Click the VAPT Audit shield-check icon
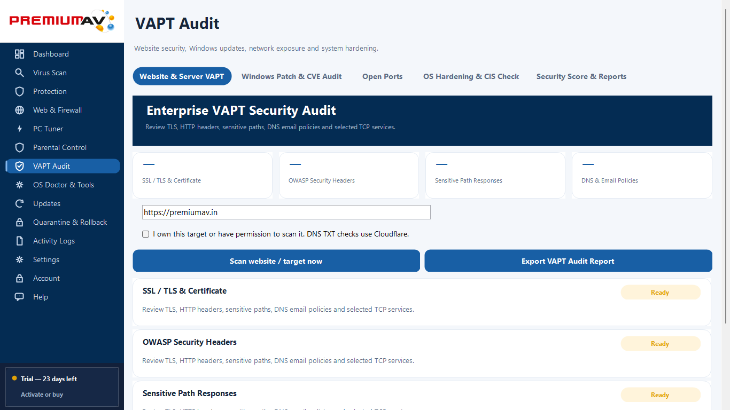The image size is (730, 410). click(20, 166)
